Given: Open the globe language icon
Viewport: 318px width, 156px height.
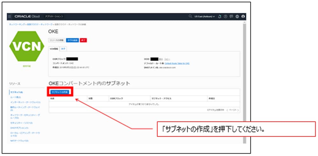Looking at the screenshot, I should [x=237, y=16].
